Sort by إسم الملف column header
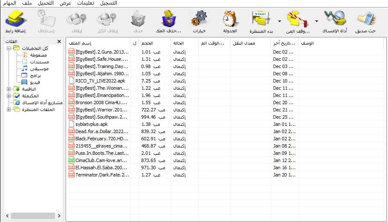388x222 pixels. 98,43
